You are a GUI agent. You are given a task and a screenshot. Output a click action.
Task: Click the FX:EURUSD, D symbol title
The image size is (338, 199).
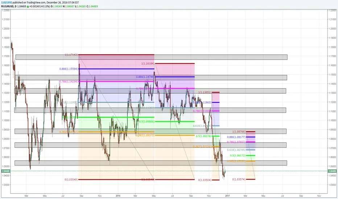pos(9,7)
